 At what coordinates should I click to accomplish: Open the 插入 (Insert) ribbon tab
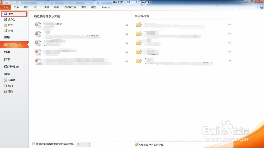pyautogui.click(x=26, y=7)
